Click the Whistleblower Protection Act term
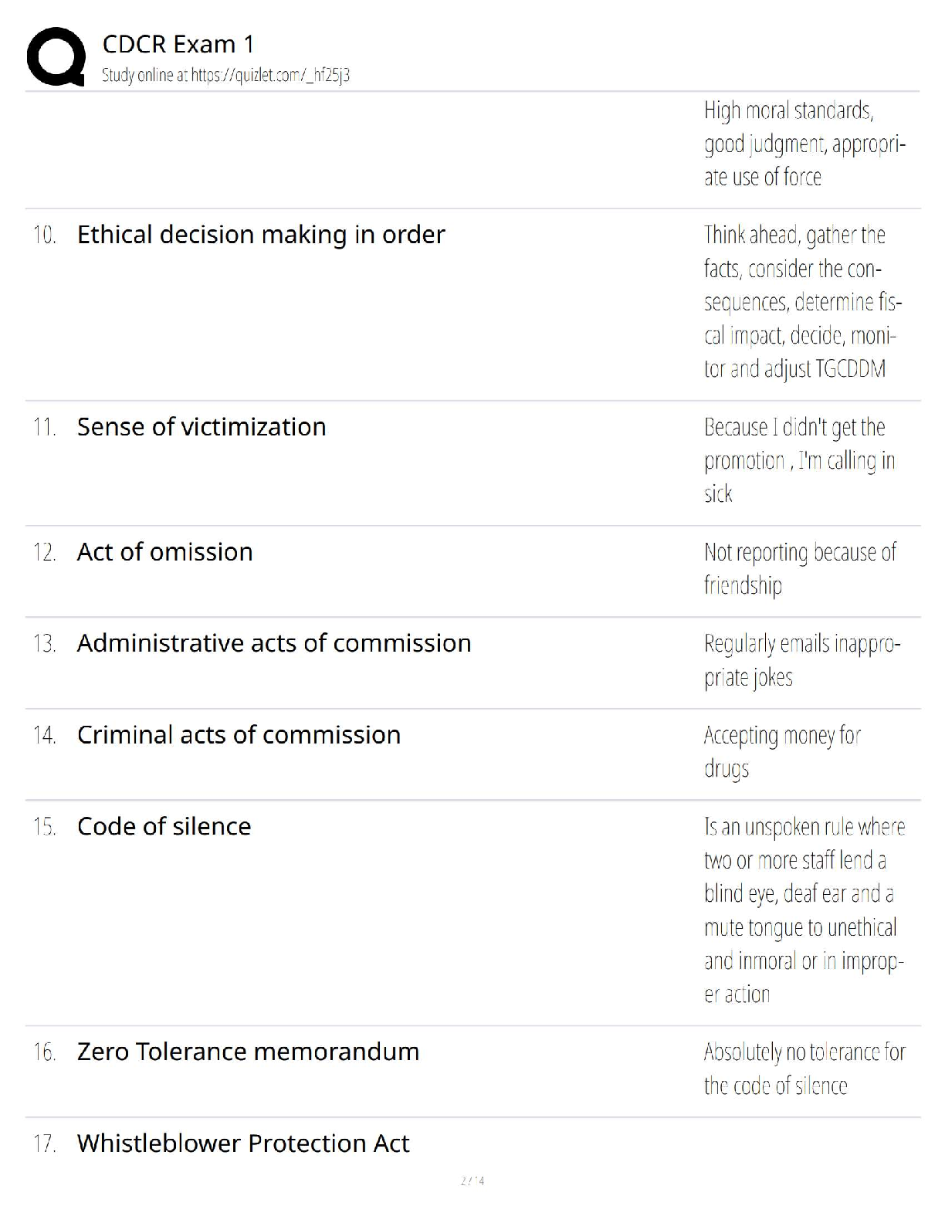945x1223 pixels. (x=243, y=1143)
